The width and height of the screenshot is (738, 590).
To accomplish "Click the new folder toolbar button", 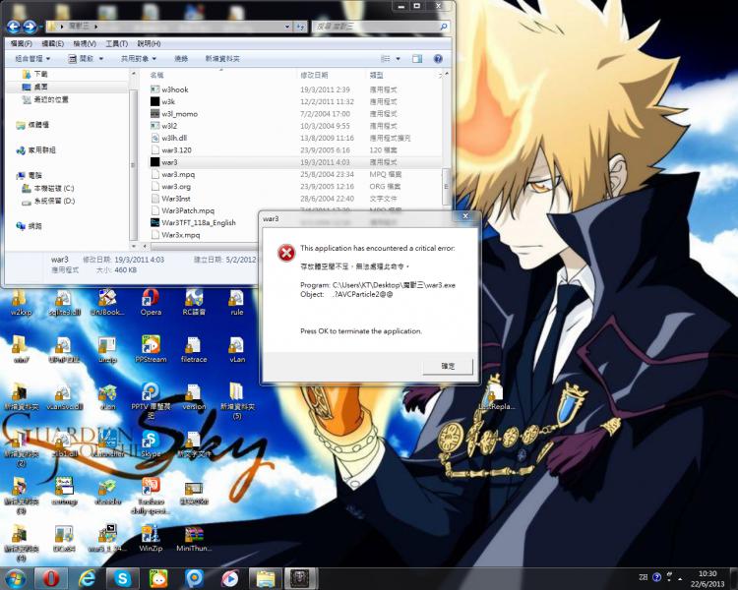I will point(222,58).
